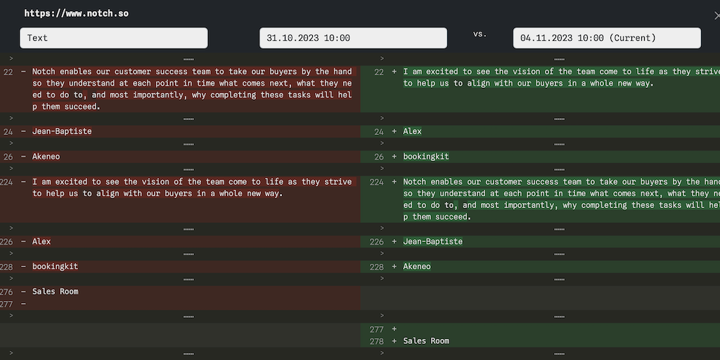Click the chevron above line 22 in right pane
This screenshot has height=360, width=720.
382,58
